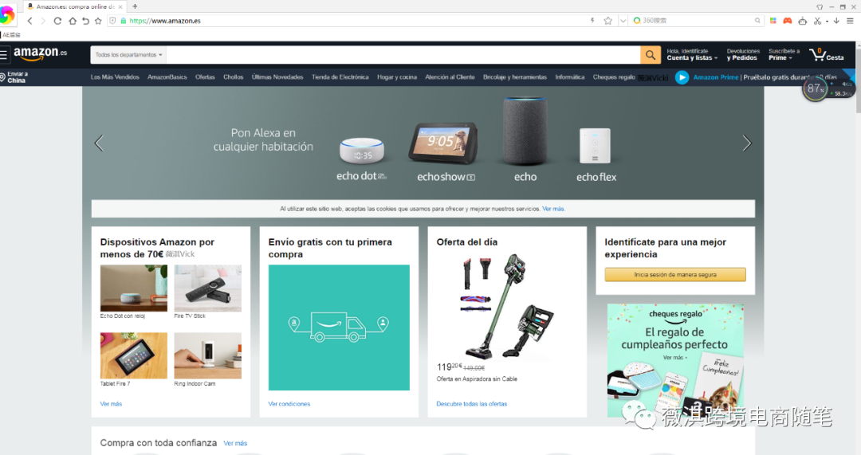This screenshot has width=861, height=455.
Task: Close the Amazon.es browser tab
Action: (121, 6)
